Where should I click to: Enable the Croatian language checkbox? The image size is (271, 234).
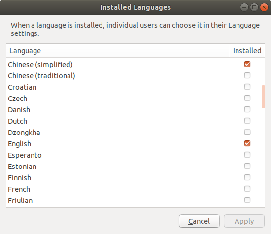pyautogui.click(x=247, y=87)
